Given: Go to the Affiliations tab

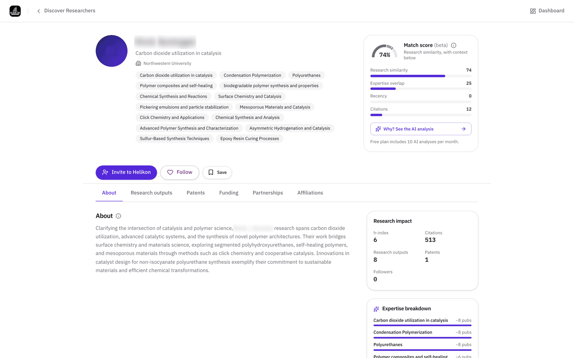Looking at the screenshot, I should coord(310,193).
